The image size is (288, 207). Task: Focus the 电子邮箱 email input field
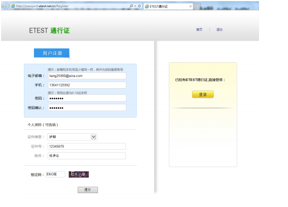[87, 76]
